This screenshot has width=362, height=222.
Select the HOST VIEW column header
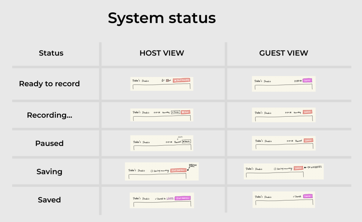pyautogui.click(x=162, y=53)
